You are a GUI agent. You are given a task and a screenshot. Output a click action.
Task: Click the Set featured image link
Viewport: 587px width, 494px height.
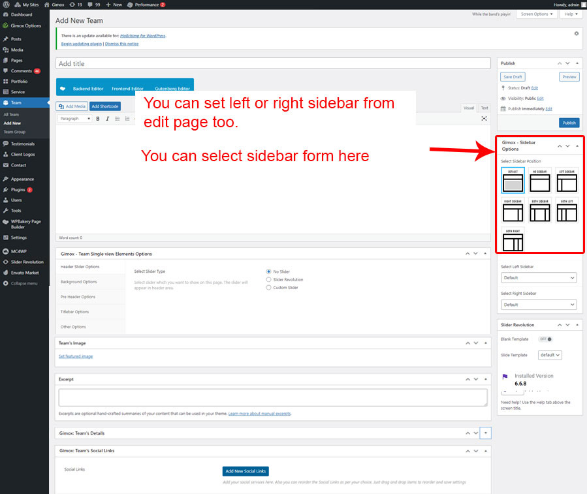[76, 356]
